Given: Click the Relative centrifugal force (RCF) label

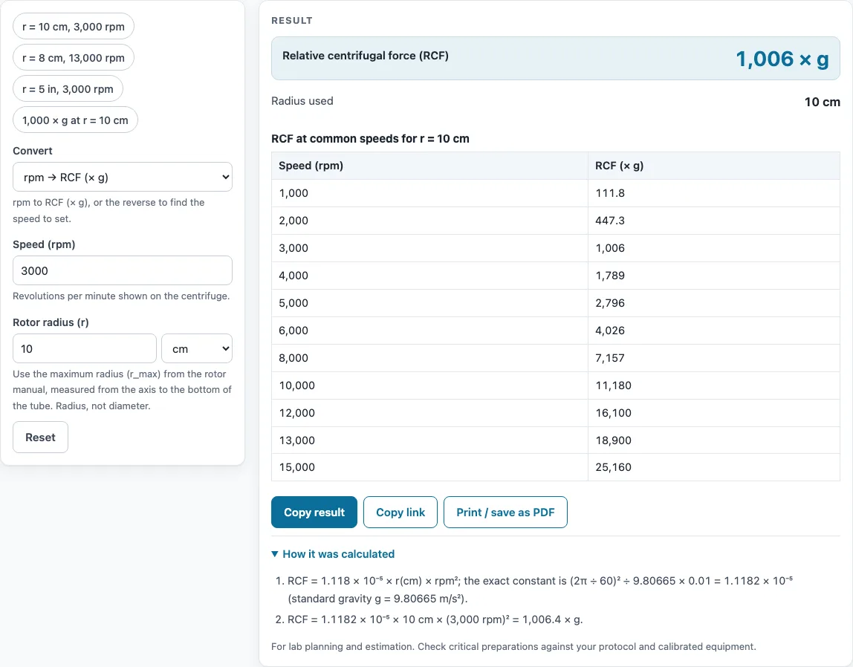Looking at the screenshot, I should [365, 56].
